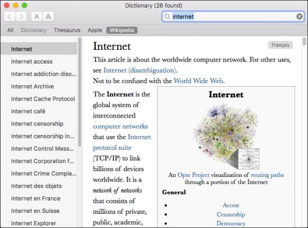Decrease text size with small A button
The image size is (308, 228).
point(36,17)
